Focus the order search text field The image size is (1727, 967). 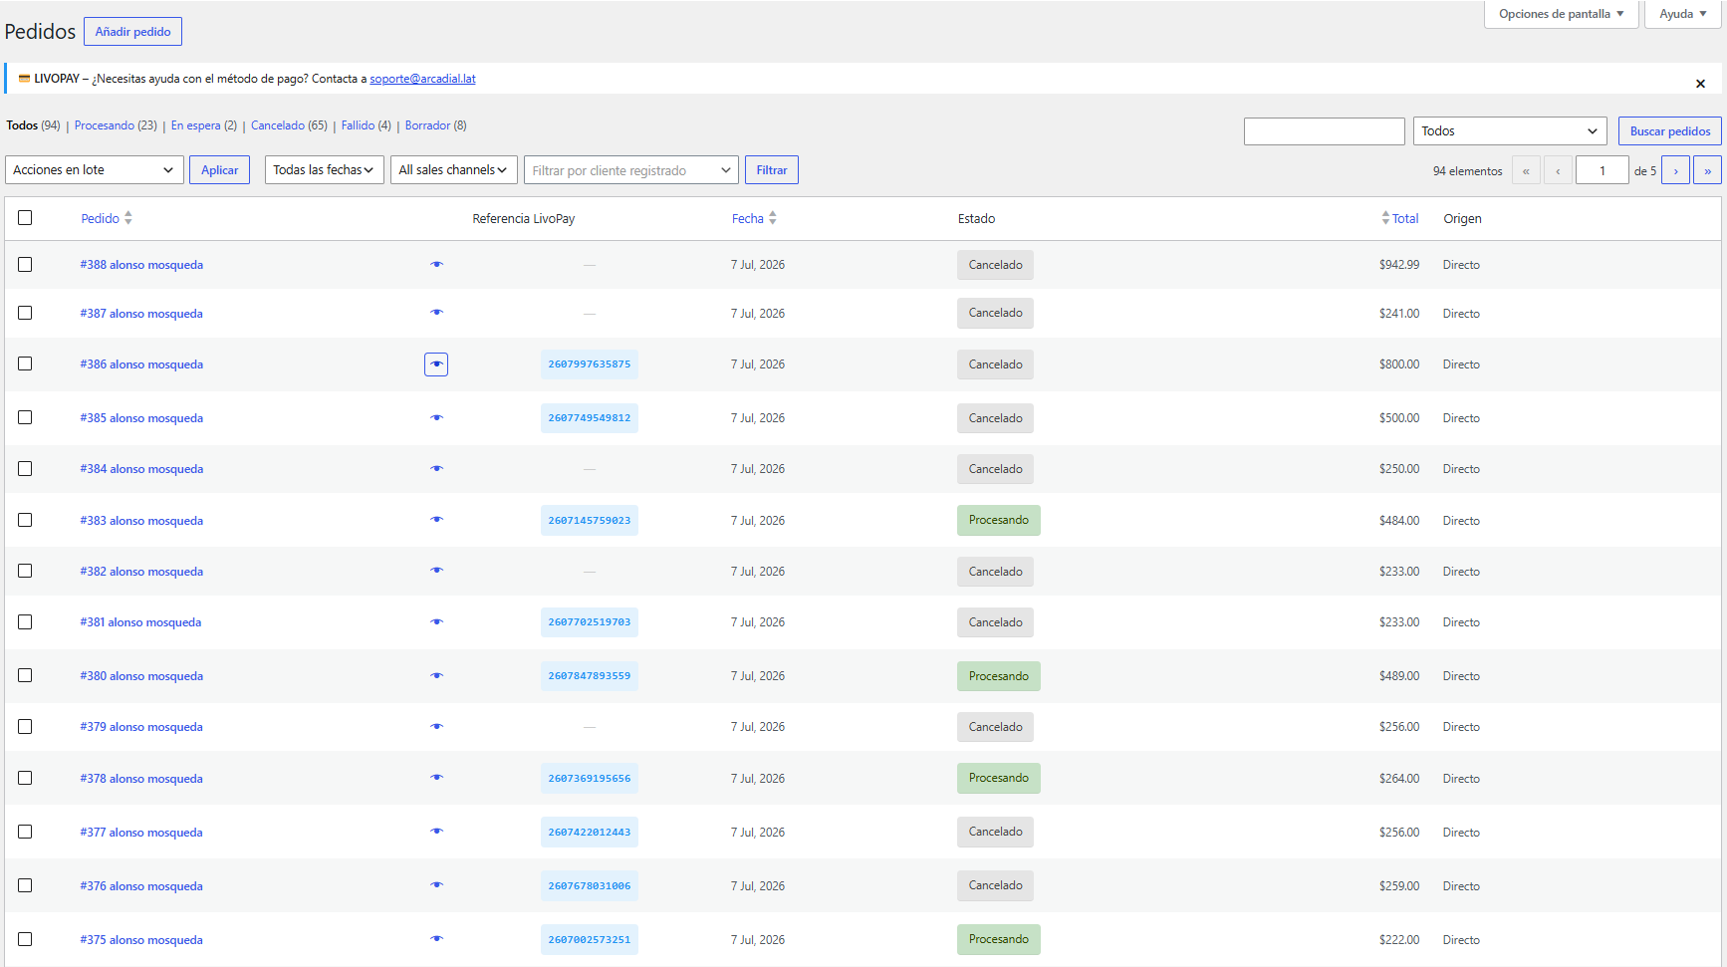click(x=1325, y=131)
